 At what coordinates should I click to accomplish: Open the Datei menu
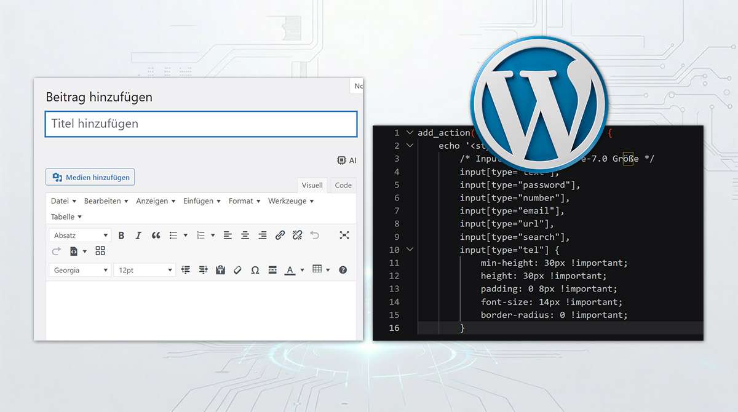click(x=63, y=201)
